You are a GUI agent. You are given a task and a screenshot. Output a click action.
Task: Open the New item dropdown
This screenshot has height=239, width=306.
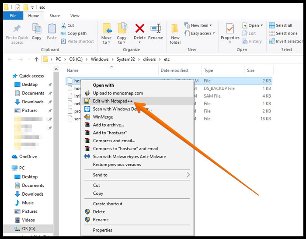point(201,25)
